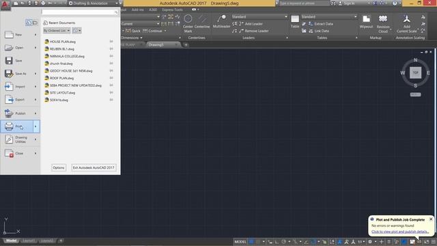Expand the Export submenu arrow
Screen dimensions: 437x246
point(36,100)
